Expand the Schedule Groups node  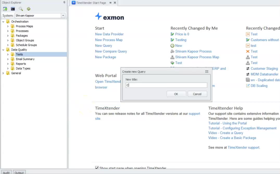[x=8, y=45]
